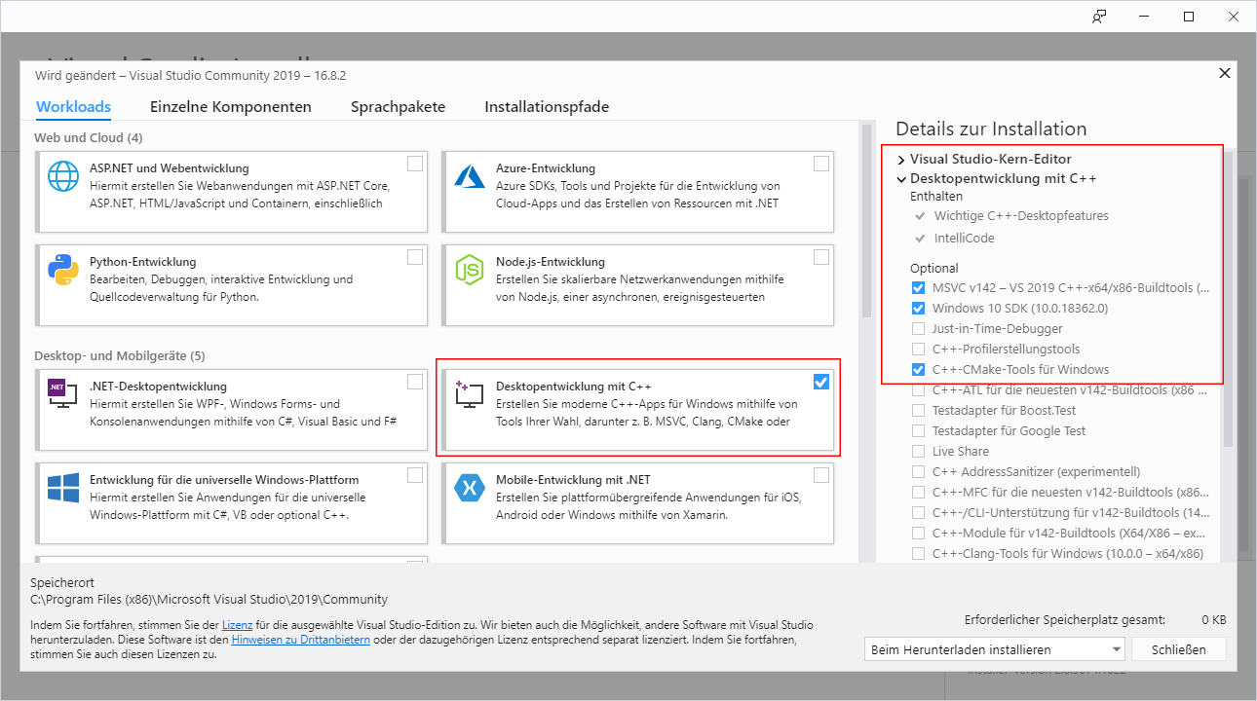Uncheck the Desktopentwicklung mit C++ workload
Image resolution: width=1257 pixels, height=701 pixels.
tap(821, 382)
